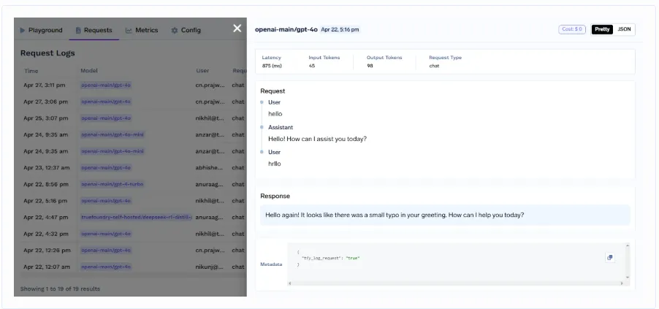Click the Config gear icon
The width and height of the screenshot is (659, 309).
pos(175,30)
